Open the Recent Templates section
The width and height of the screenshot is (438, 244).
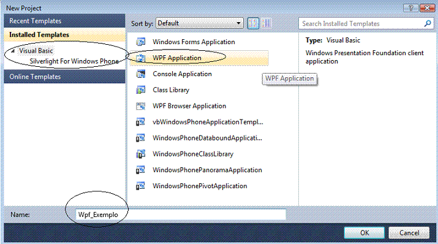(x=64, y=21)
